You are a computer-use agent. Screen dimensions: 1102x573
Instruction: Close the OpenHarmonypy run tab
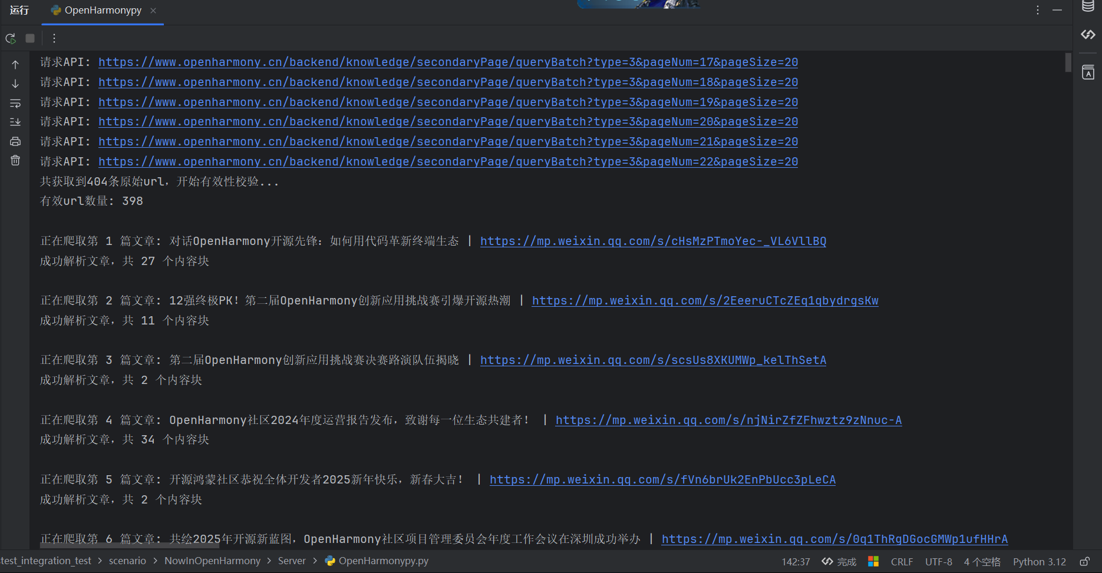[153, 11]
